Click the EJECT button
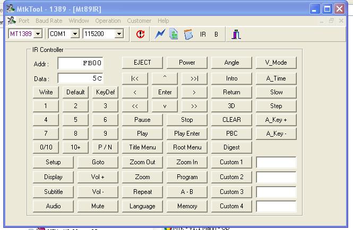 click(142, 63)
